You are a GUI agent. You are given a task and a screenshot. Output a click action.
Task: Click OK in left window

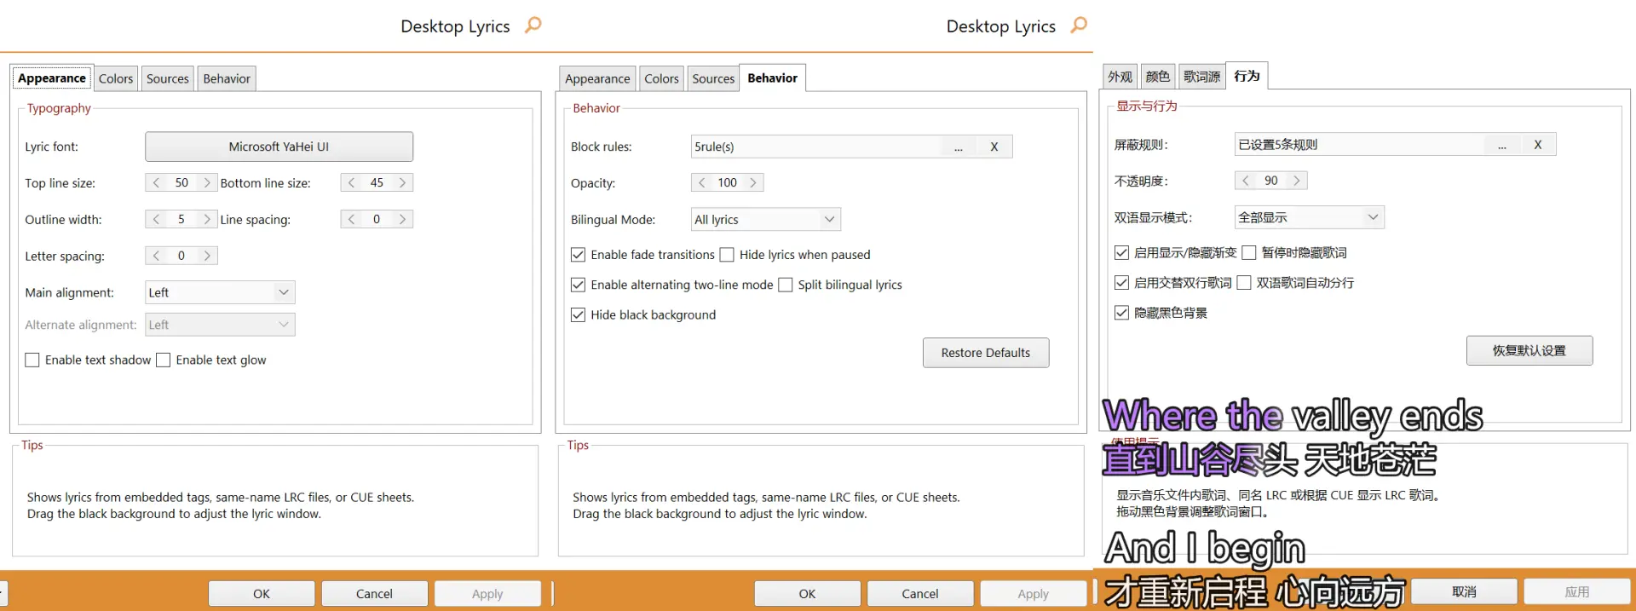point(262,593)
